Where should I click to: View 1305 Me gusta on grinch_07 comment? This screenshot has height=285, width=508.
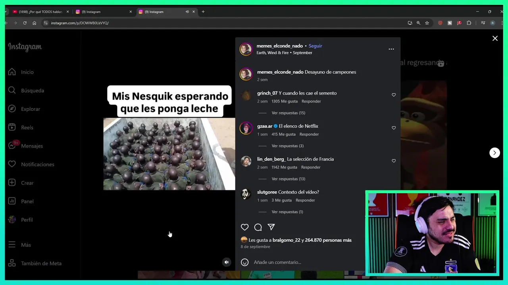pyautogui.click(x=285, y=101)
